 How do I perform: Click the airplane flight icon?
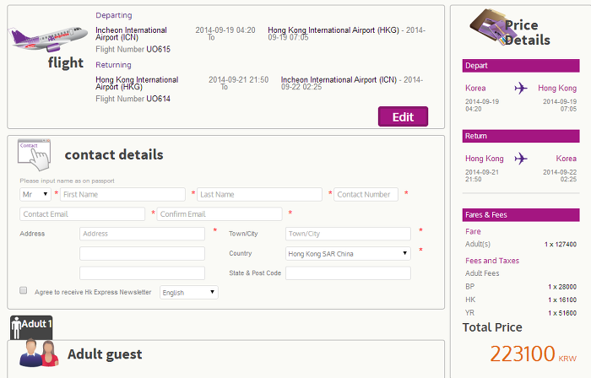pyautogui.click(x=47, y=39)
